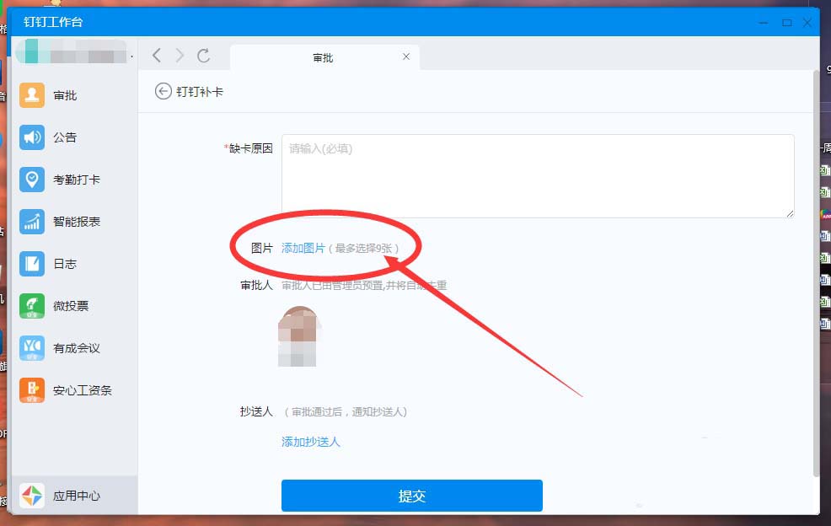Open the 审批 approval icon in sidebar
The image size is (831, 526).
point(32,95)
